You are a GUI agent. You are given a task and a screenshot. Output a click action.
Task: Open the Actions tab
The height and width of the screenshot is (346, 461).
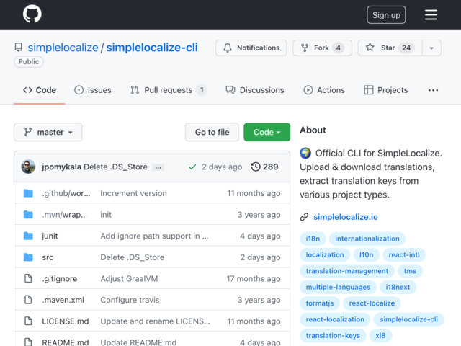coord(324,90)
